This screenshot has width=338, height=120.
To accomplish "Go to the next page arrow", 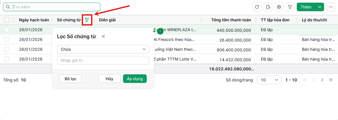I will pos(322,80).
